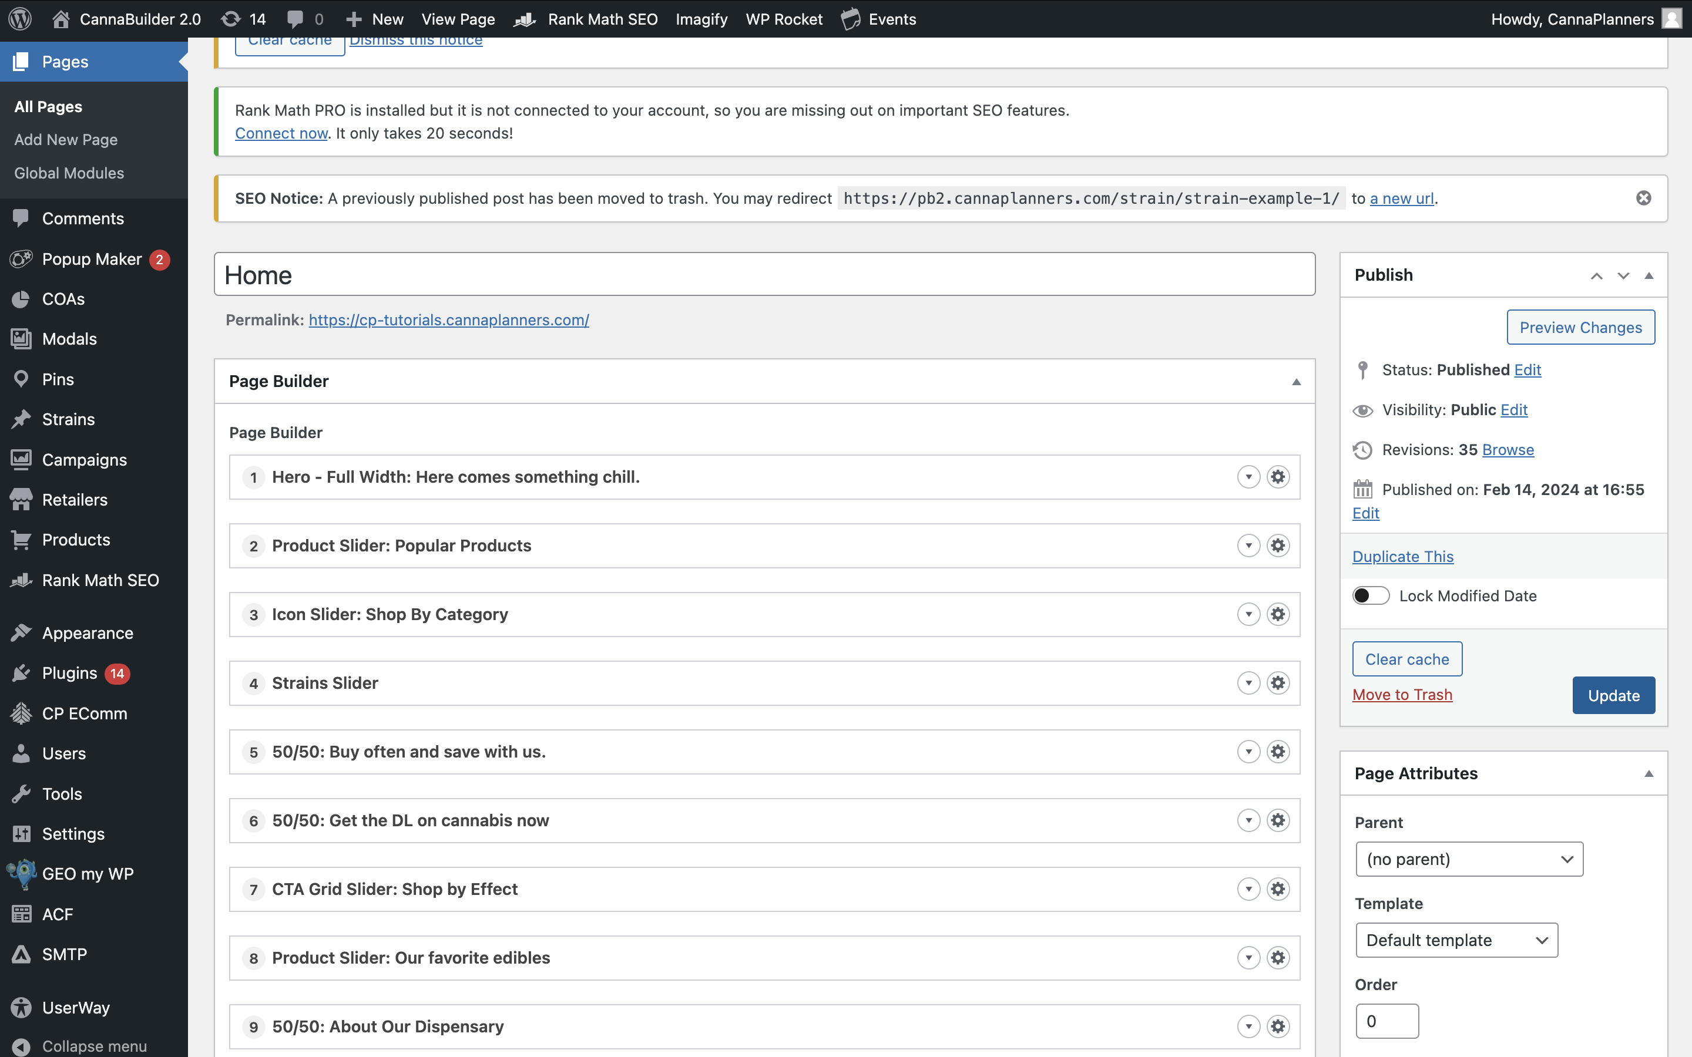This screenshot has height=1057, width=1692.
Task: Open settings gear for Hero Full Width row
Action: (x=1278, y=477)
